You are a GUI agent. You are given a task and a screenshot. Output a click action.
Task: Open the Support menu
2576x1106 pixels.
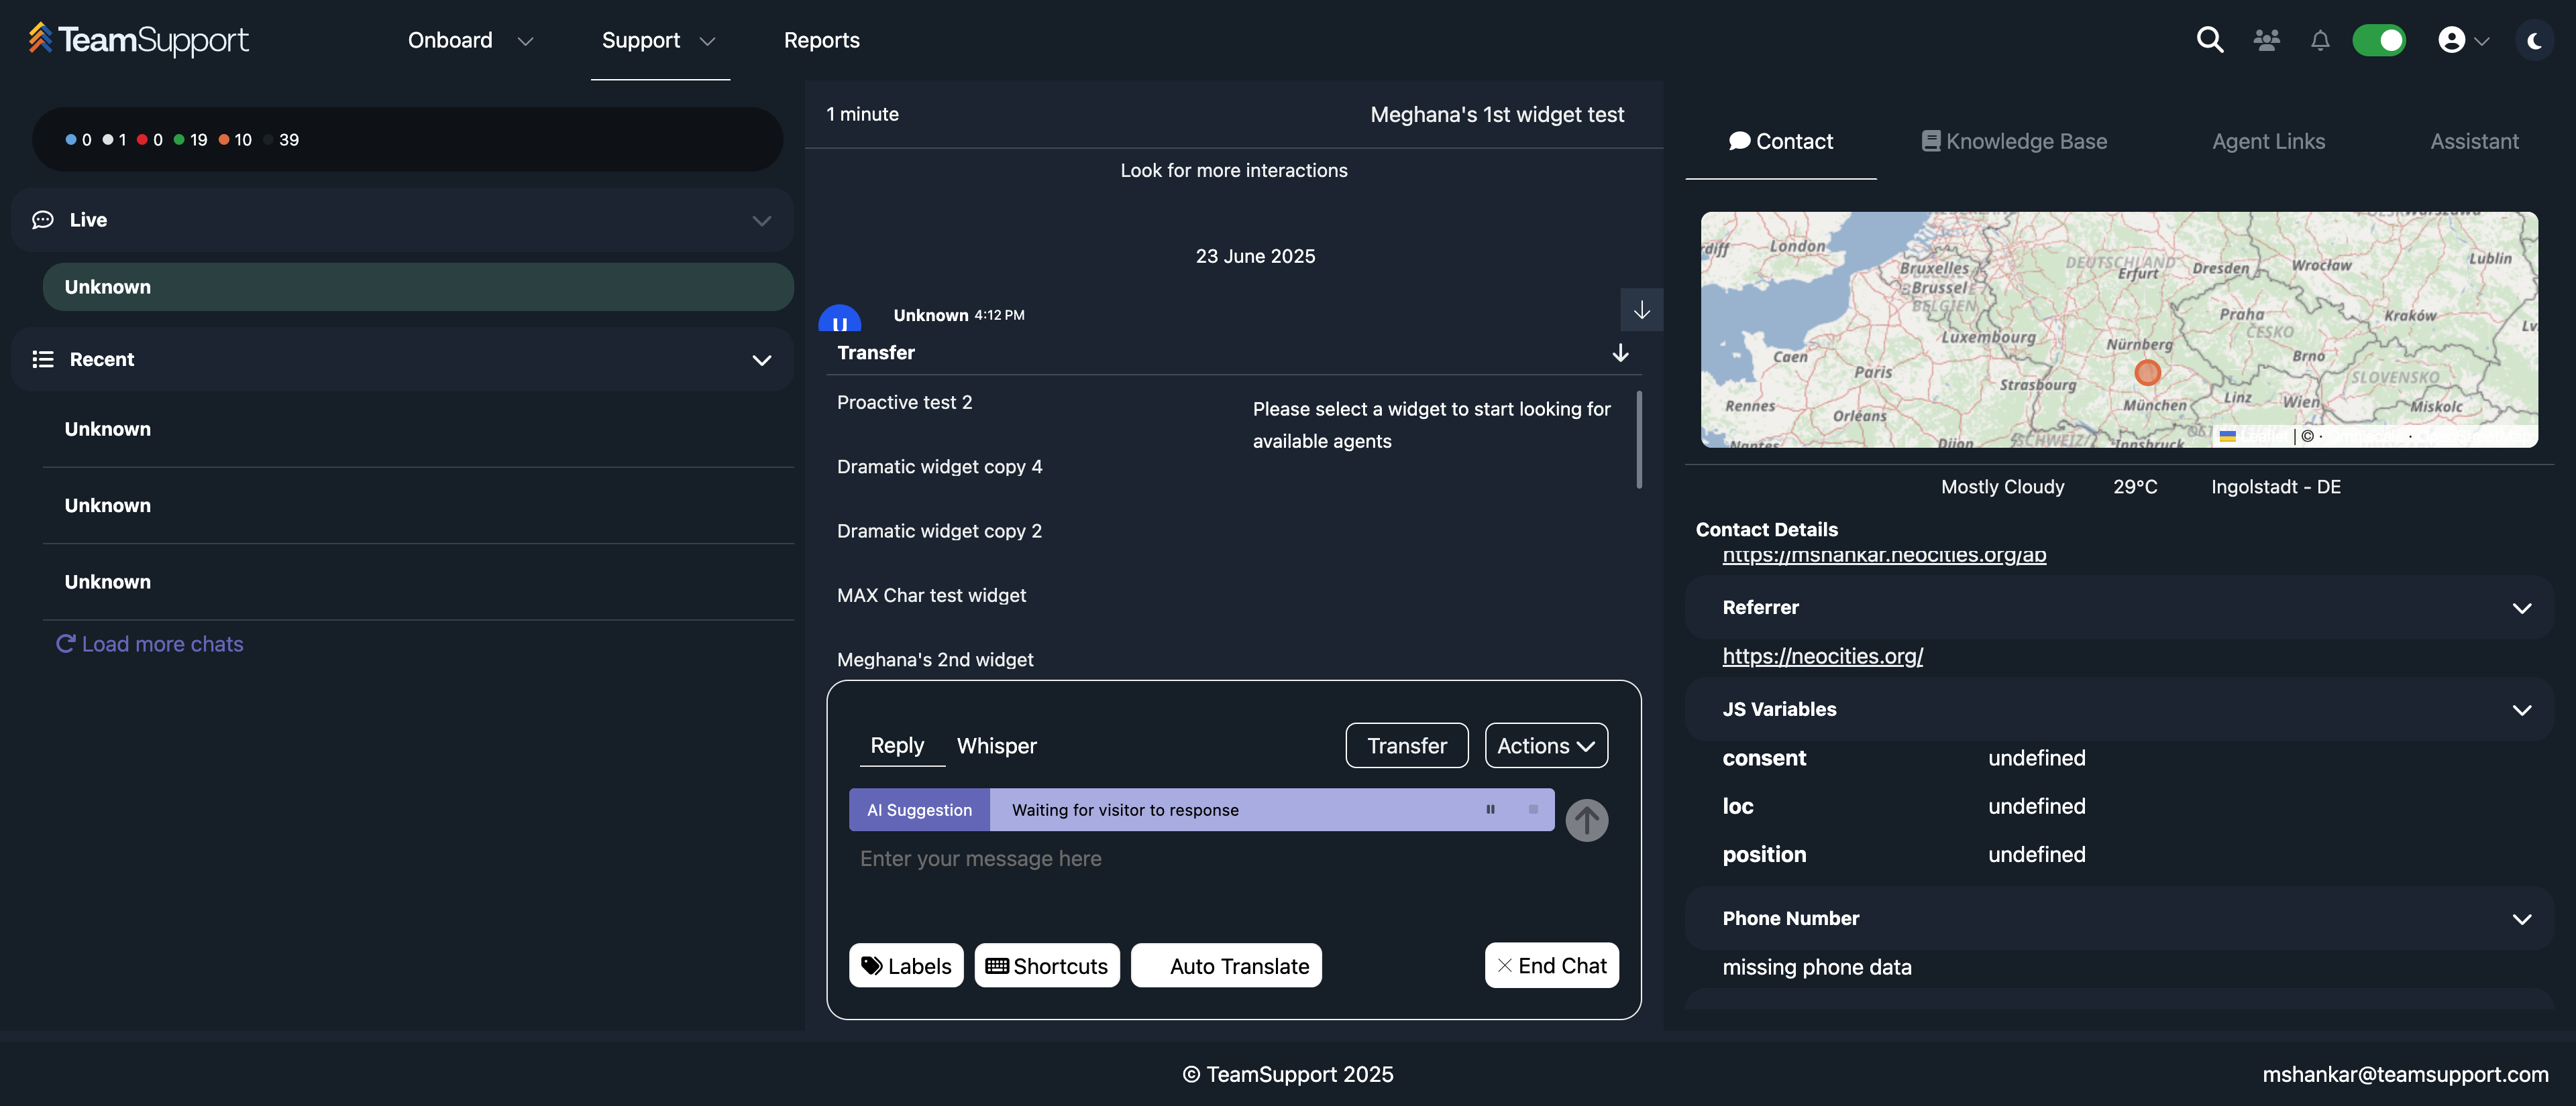[659, 40]
